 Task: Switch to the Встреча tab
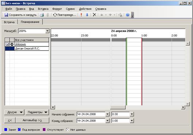(9, 22)
